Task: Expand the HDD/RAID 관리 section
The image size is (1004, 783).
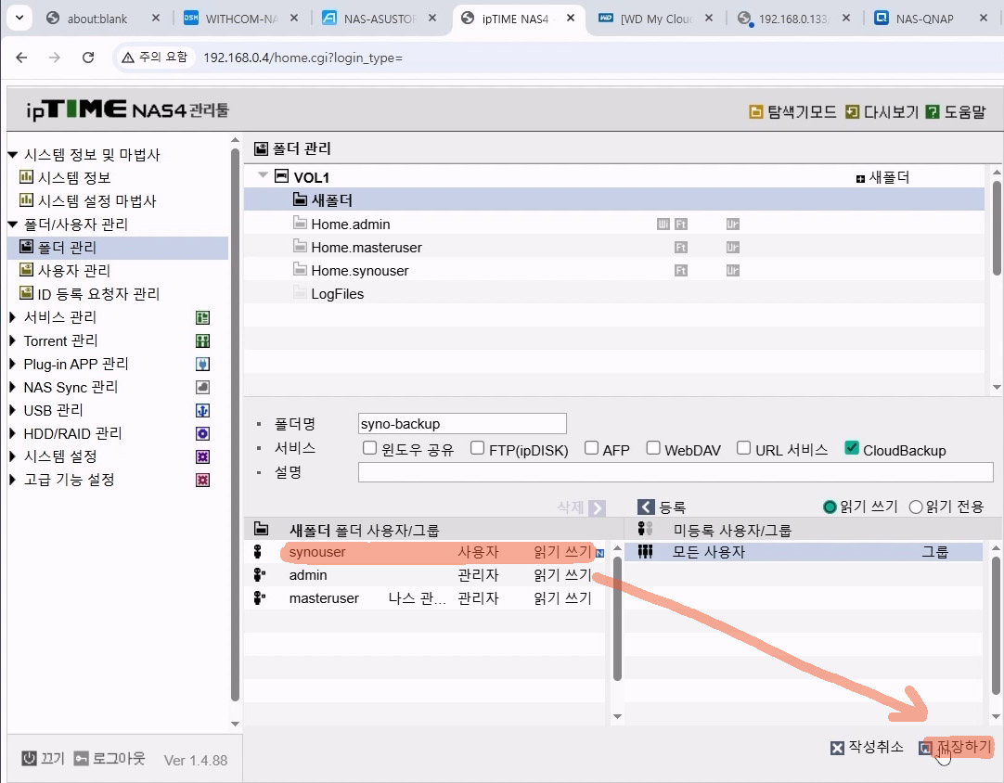Action: click(x=13, y=433)
